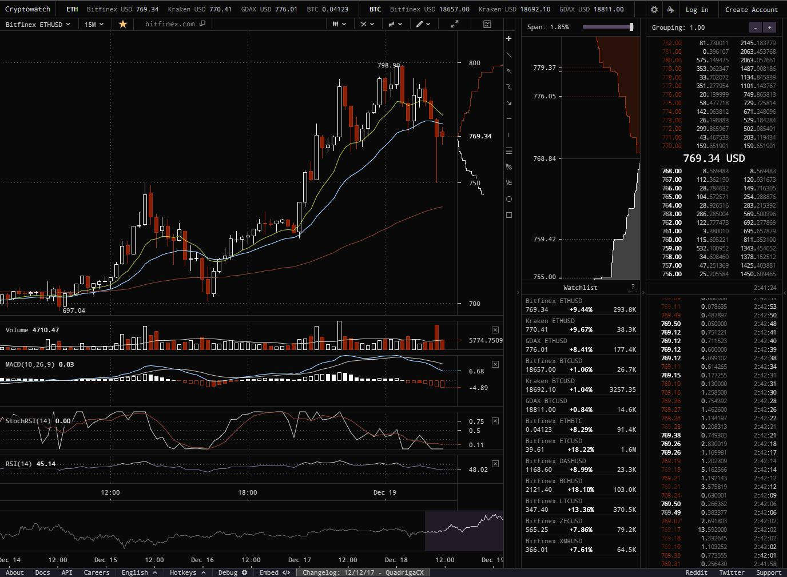Open Bitfinex DASHUSD in watchlist
This screenshot has width=787, height=577.
[581, 465]
